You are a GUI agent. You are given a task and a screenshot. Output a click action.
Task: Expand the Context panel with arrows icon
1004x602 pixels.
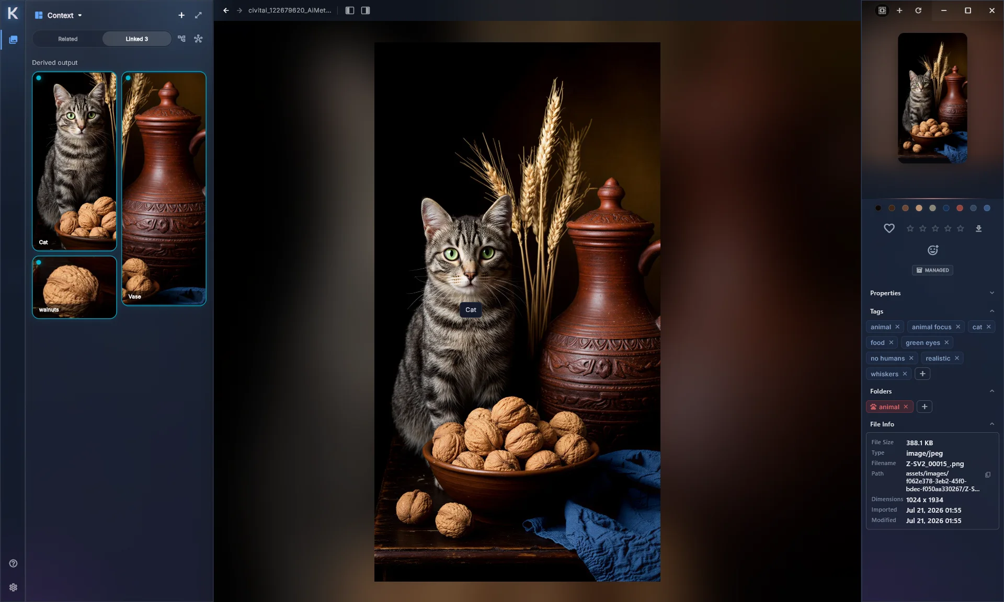198,15
